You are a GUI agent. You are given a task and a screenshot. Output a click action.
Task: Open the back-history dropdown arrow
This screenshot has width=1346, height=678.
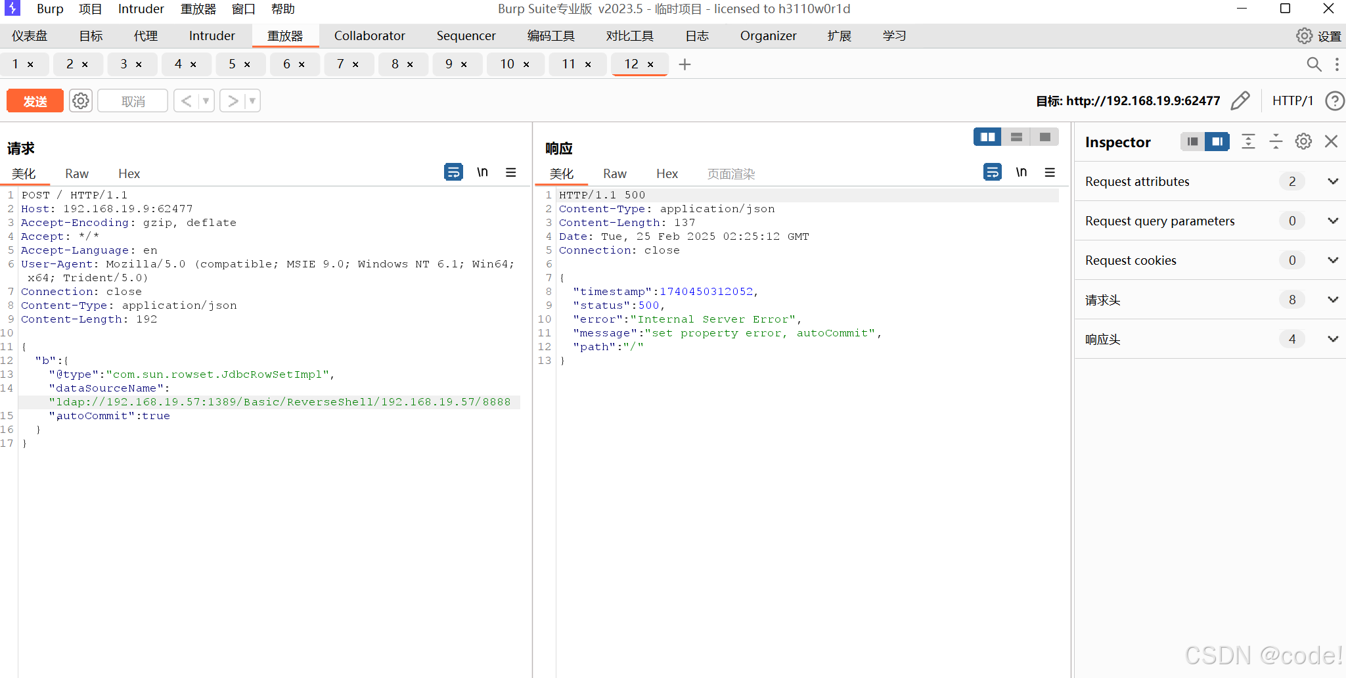point(206,101)
